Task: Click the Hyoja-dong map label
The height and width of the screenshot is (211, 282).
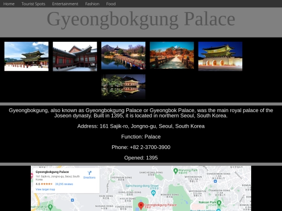Action: [x=128, y=200]
